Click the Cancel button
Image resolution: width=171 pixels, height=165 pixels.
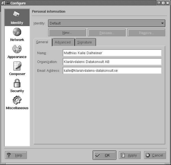155,155
